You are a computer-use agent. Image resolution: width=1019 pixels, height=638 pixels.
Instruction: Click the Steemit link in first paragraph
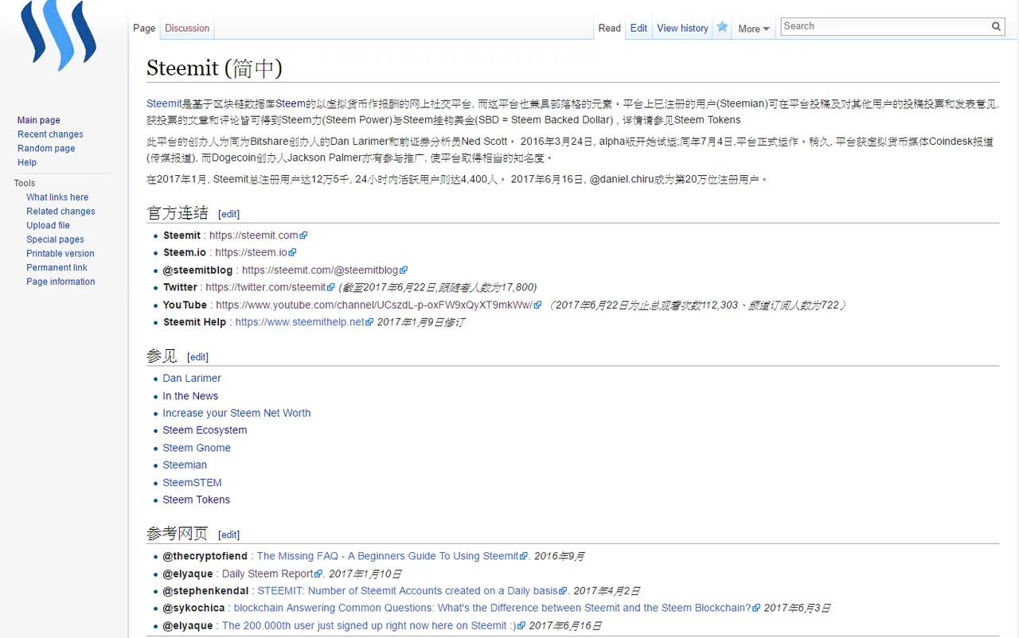pos(165,103)
